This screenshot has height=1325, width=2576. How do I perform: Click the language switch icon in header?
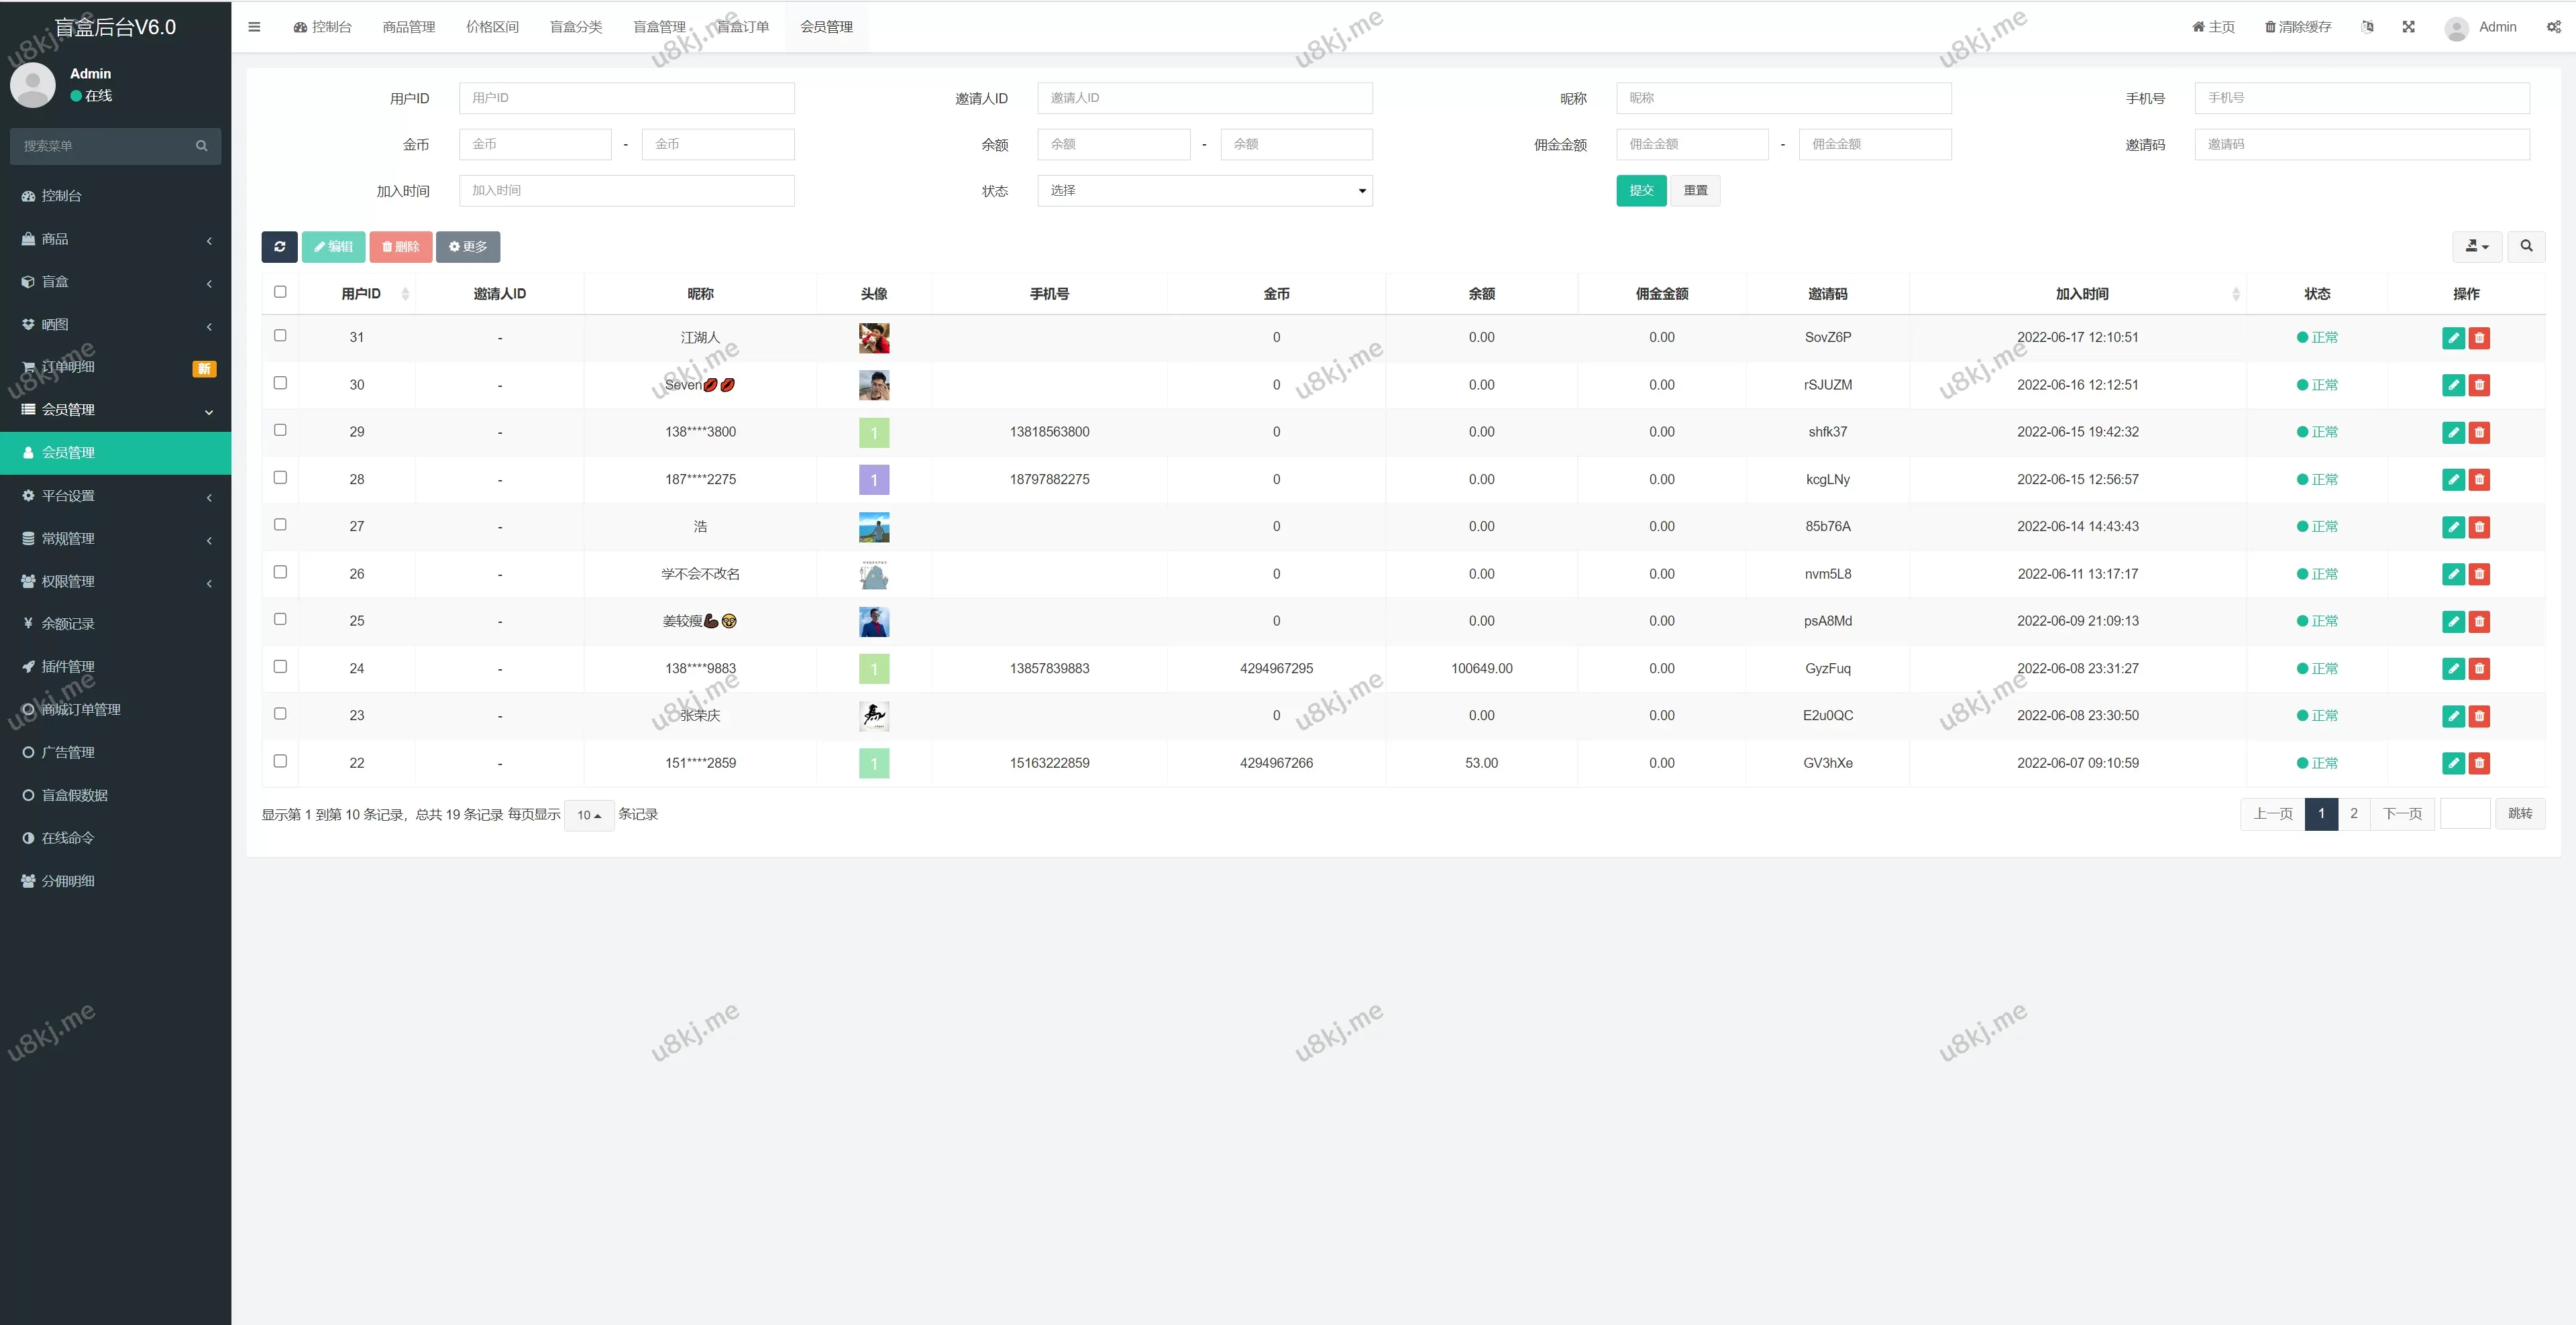click(x=2367, y=27)
